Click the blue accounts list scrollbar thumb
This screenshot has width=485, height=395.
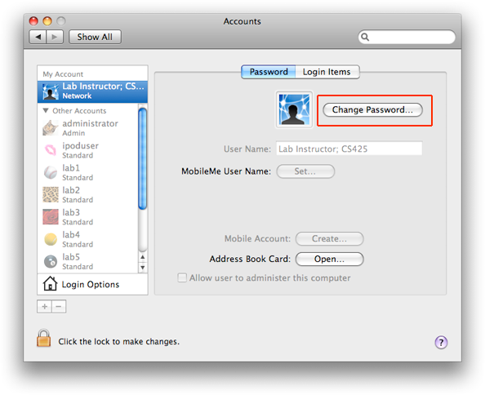(143, 159)
